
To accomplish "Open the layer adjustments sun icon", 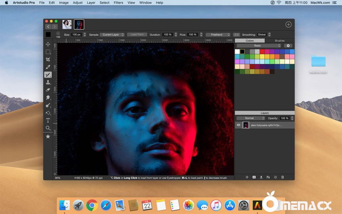I will 275,177.
